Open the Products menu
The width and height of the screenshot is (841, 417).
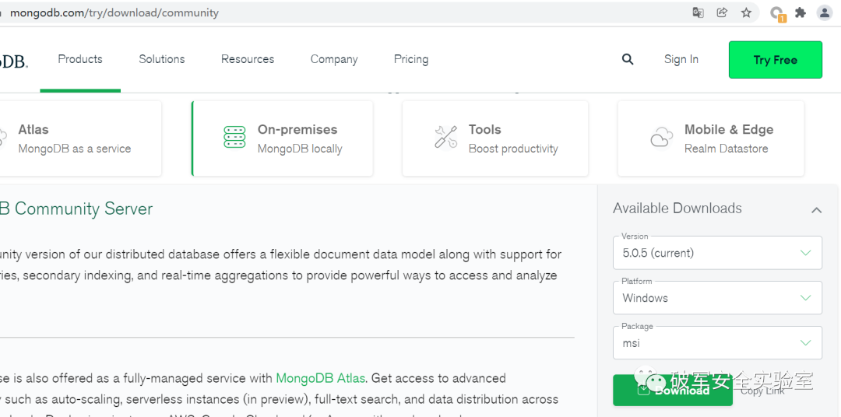80,59
